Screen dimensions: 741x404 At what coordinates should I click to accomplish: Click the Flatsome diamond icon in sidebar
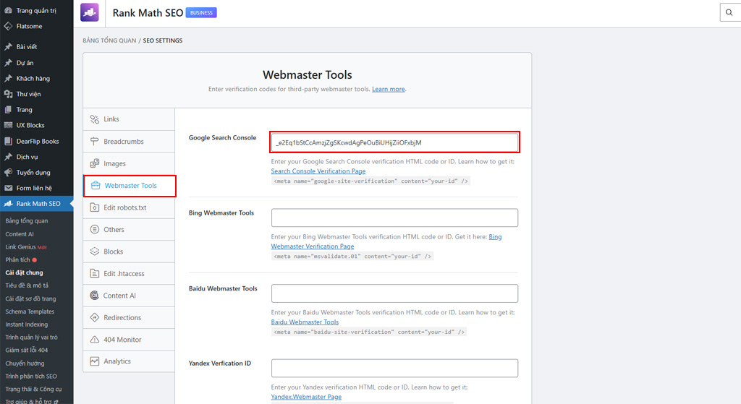click(x=8, y=27)
